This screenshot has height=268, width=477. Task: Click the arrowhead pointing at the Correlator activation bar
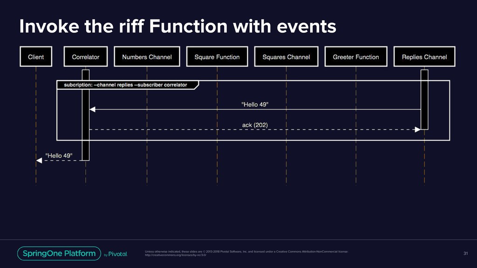point(93,109)
